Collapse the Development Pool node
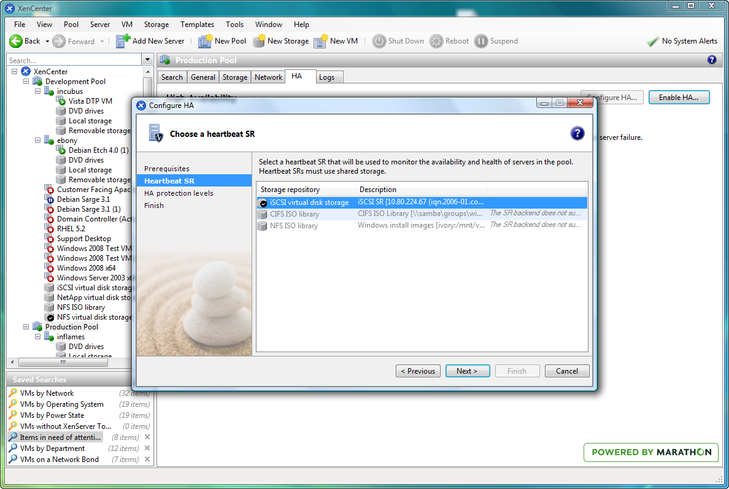 click(x=26, y=82)
